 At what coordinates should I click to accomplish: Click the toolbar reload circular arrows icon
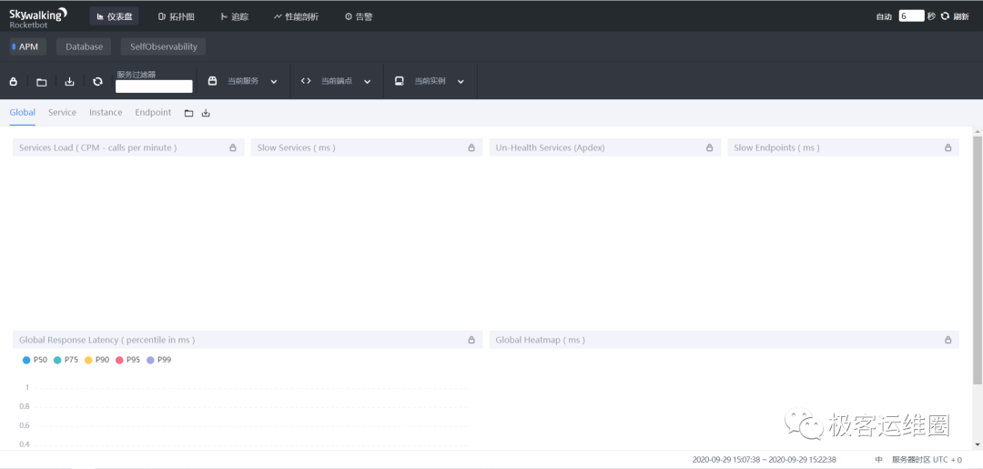pyautogui.click(x=97, y=82)
